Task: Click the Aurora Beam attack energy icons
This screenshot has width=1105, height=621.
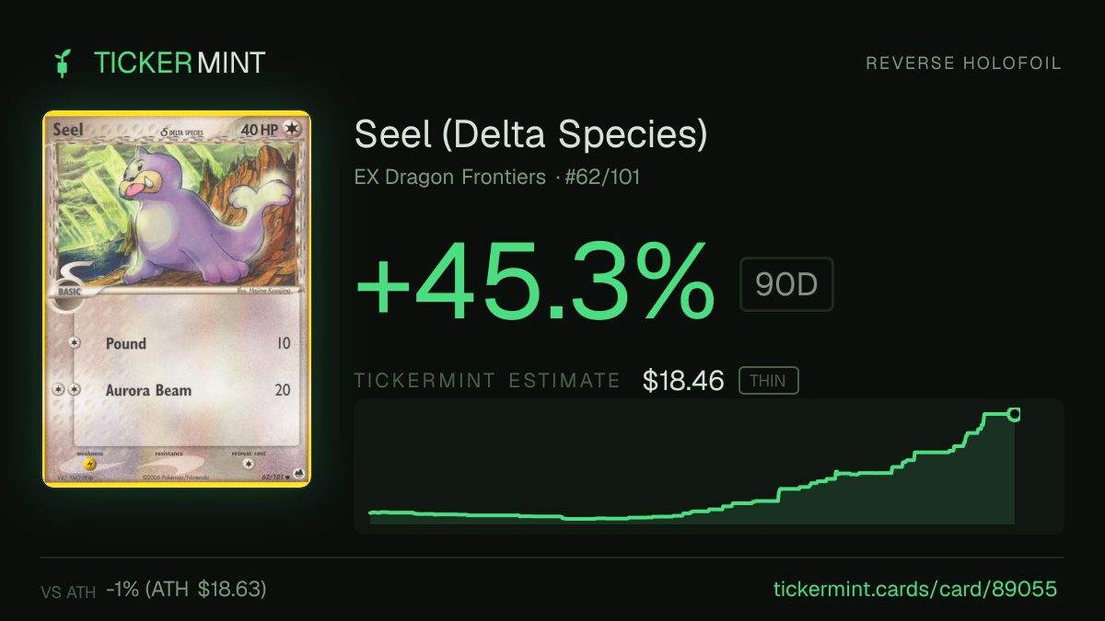Action: click(68, 390)
